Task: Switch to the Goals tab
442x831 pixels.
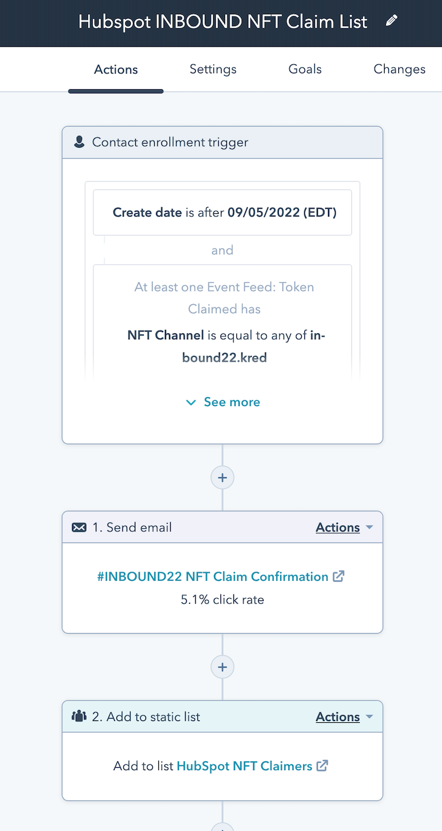Action: (x=305, y=69)
